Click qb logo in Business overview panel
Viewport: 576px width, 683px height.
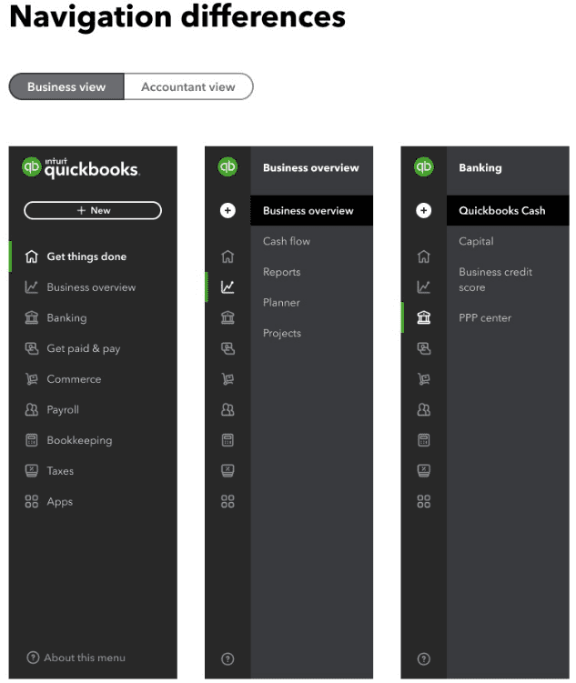pos(227,166)
